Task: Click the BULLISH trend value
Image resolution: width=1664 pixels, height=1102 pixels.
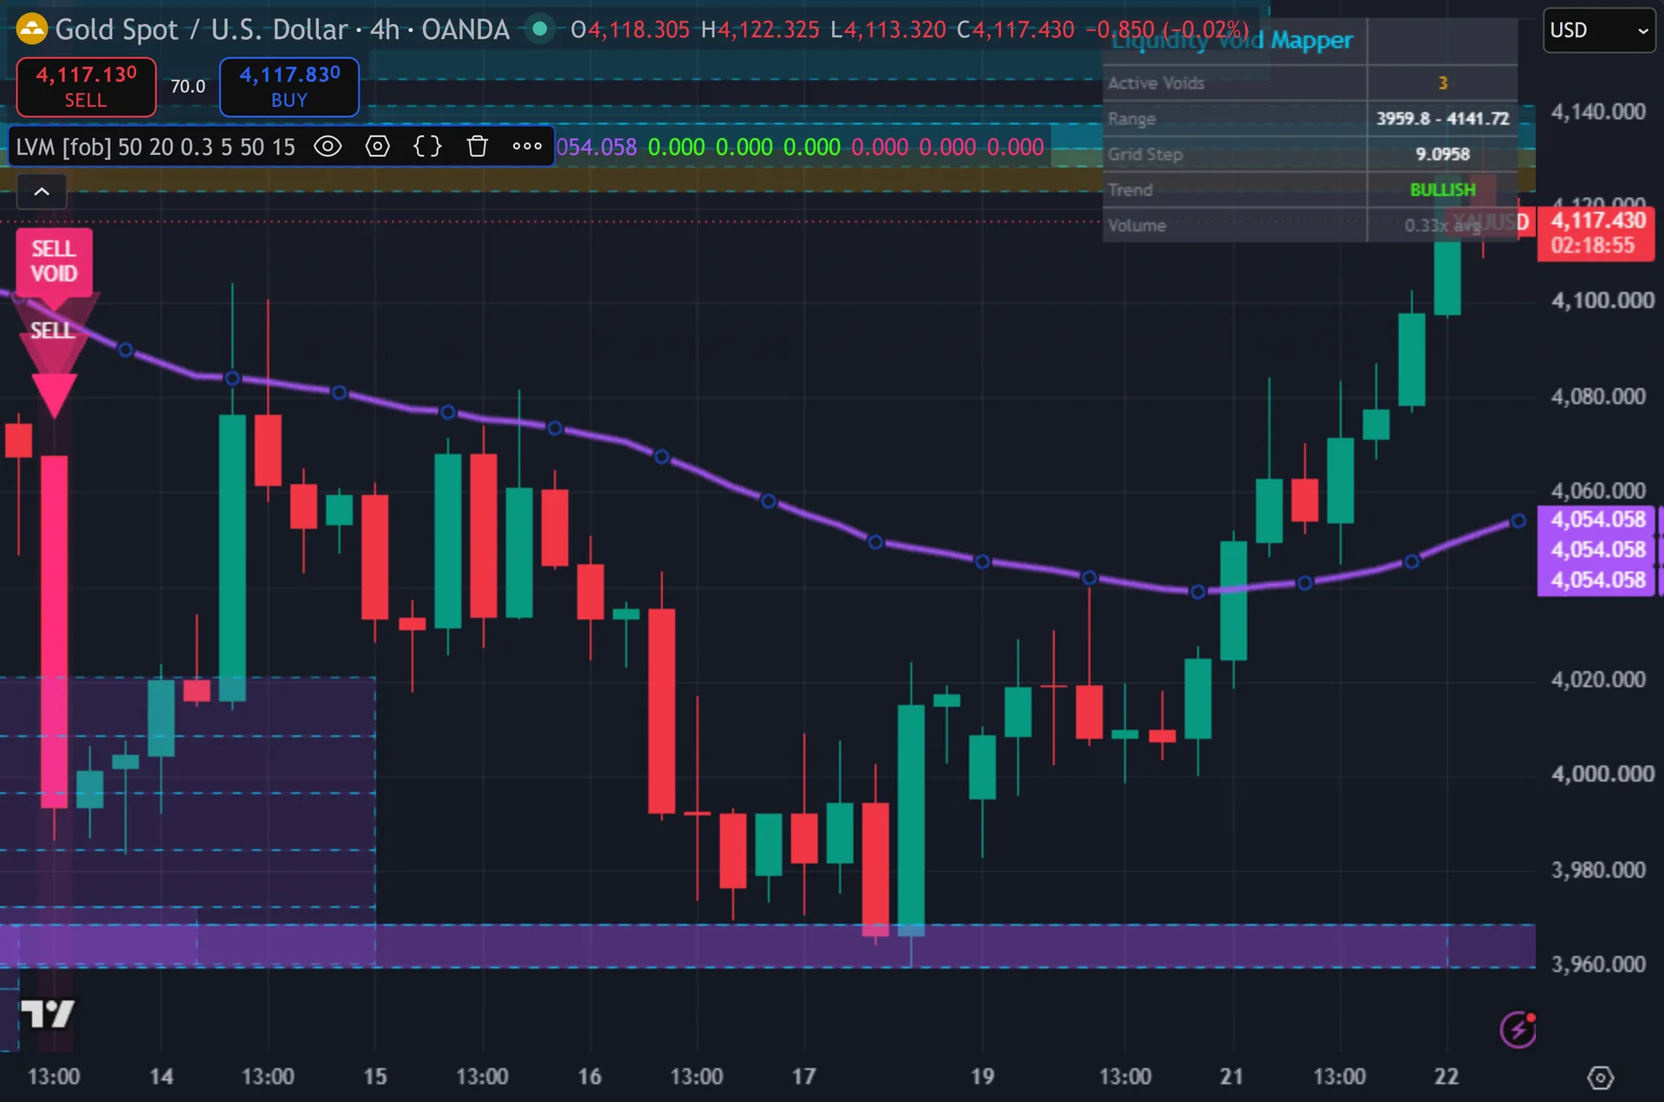Action: tap(1442, 190)
